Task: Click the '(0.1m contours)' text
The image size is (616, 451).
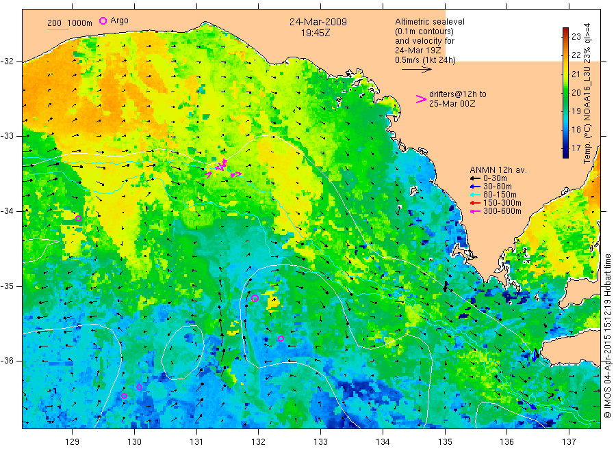Action: (424, 31)
